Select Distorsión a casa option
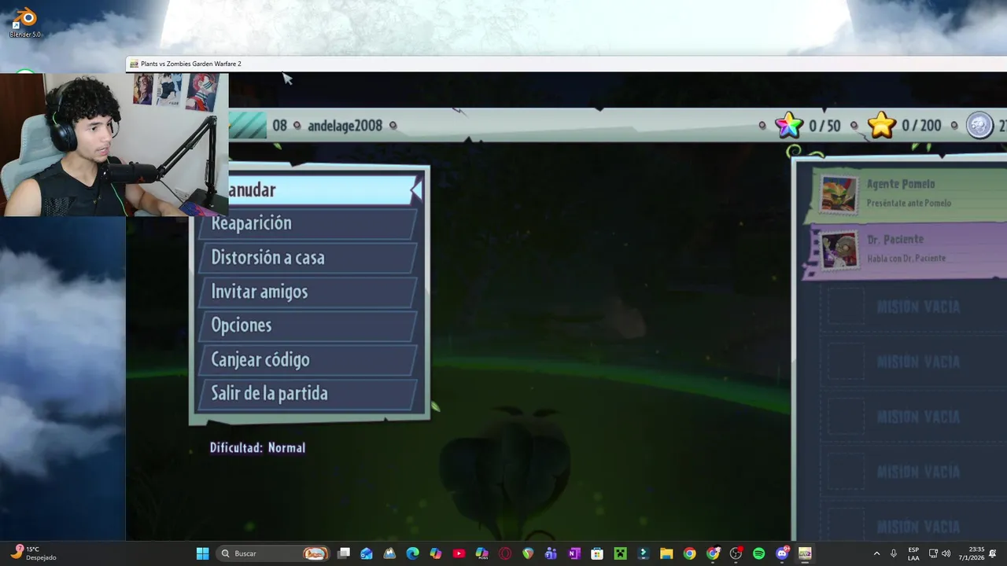 point(308,258)
